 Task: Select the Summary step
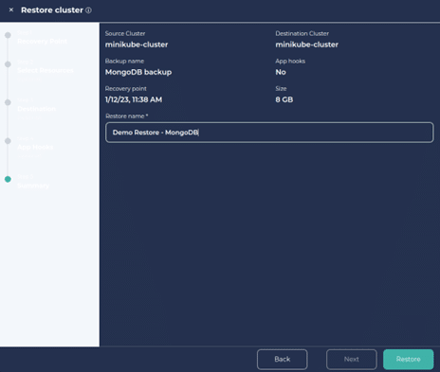pos(33,186)
